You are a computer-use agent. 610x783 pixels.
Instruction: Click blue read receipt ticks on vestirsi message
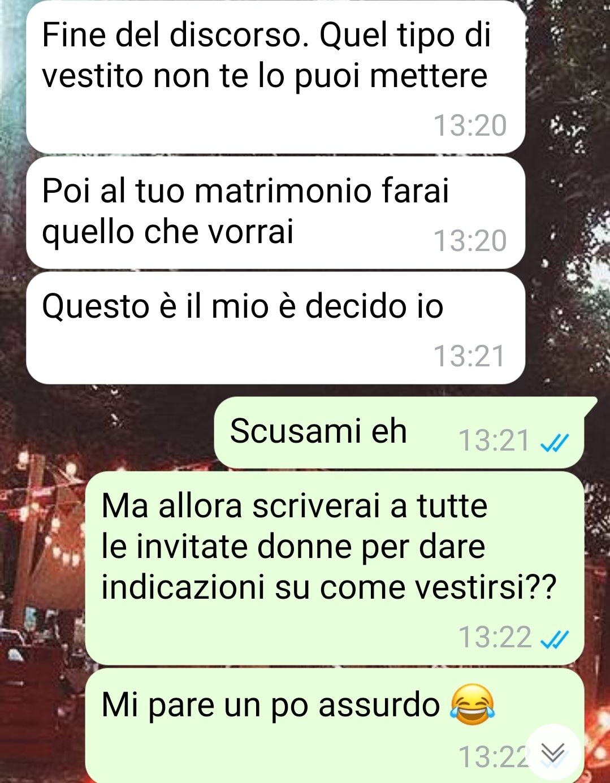click(555, 639)
